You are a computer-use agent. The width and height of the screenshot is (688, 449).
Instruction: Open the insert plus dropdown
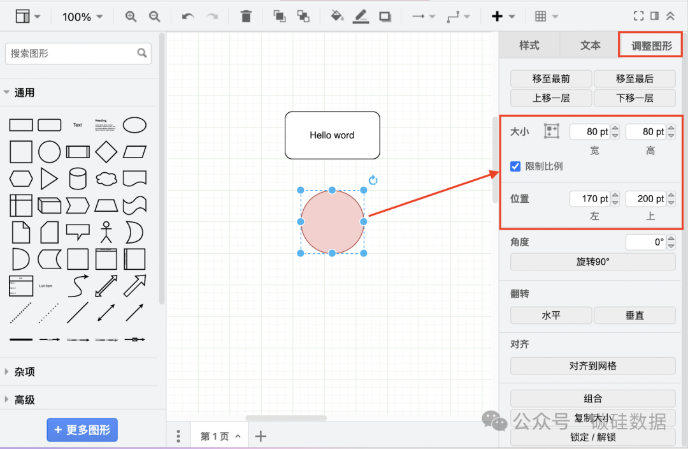(x=503, y=17)
